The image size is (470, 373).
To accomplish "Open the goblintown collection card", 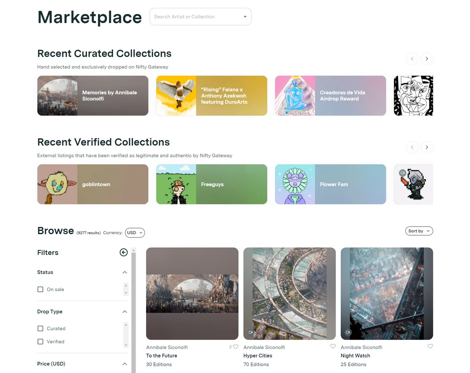I will [x=93, y=184].
